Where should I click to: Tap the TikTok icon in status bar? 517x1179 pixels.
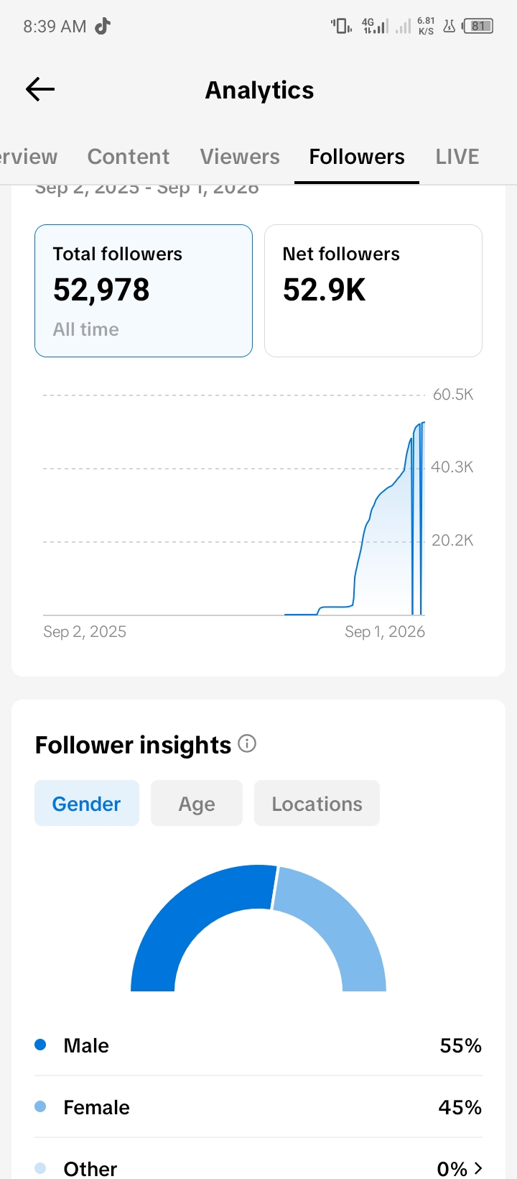tap(103, 27)
